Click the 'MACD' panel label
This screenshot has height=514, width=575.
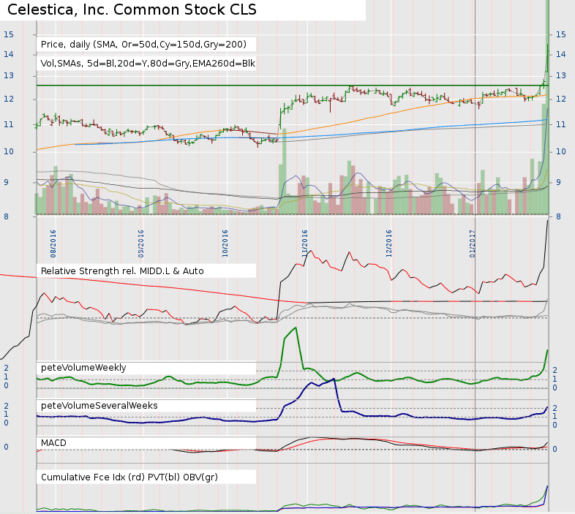(53, 443)
